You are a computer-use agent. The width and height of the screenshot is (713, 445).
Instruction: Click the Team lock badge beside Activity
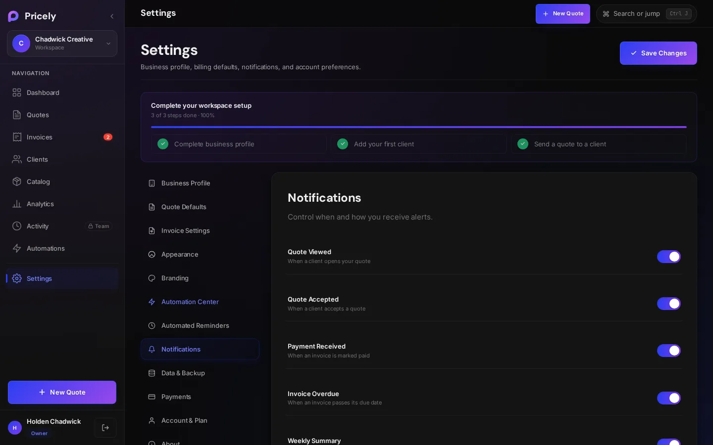click(99, 226)
